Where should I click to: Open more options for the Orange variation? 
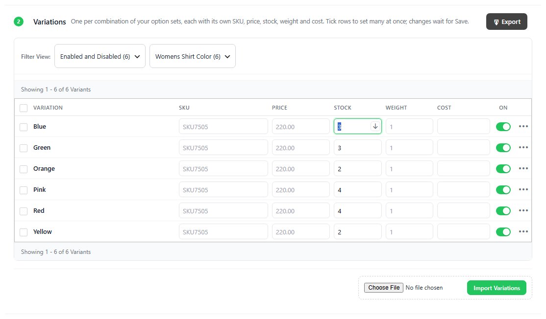tap(523, 168)
